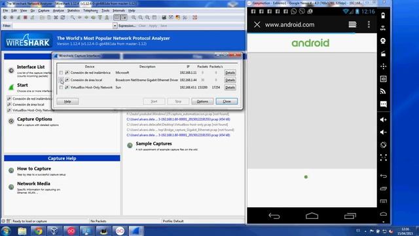Open the Genymotion ID identifiers widget
Image resolution: width=419 pixels, height=236 pixels.
click(383, 79)
